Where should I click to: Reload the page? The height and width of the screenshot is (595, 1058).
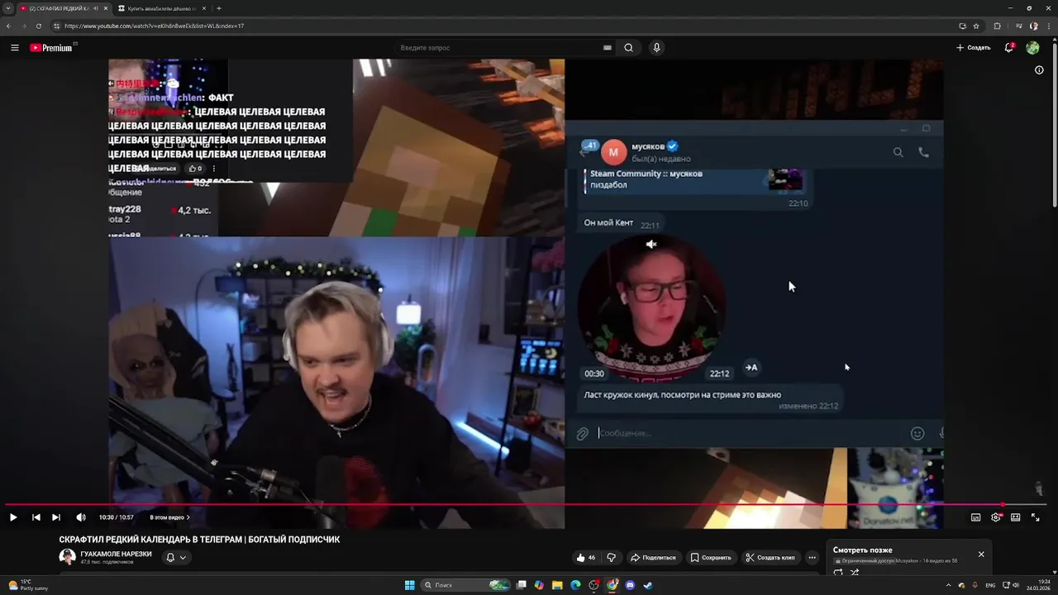(x=38, y=26)
